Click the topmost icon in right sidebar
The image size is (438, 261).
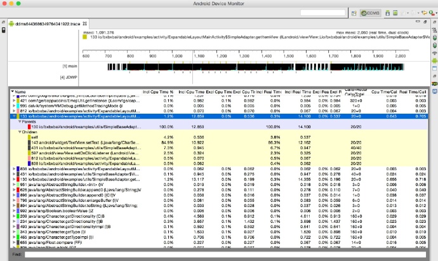click(x=434, y=23)
